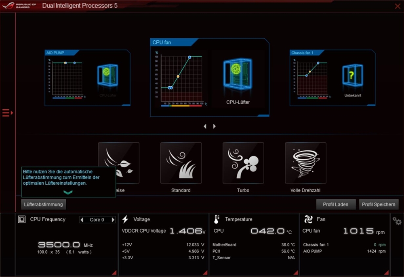Viewport: 404px width, 277px height.
Task: Collapse the tooltip with green chevron
Action: [x=68, y=192]
